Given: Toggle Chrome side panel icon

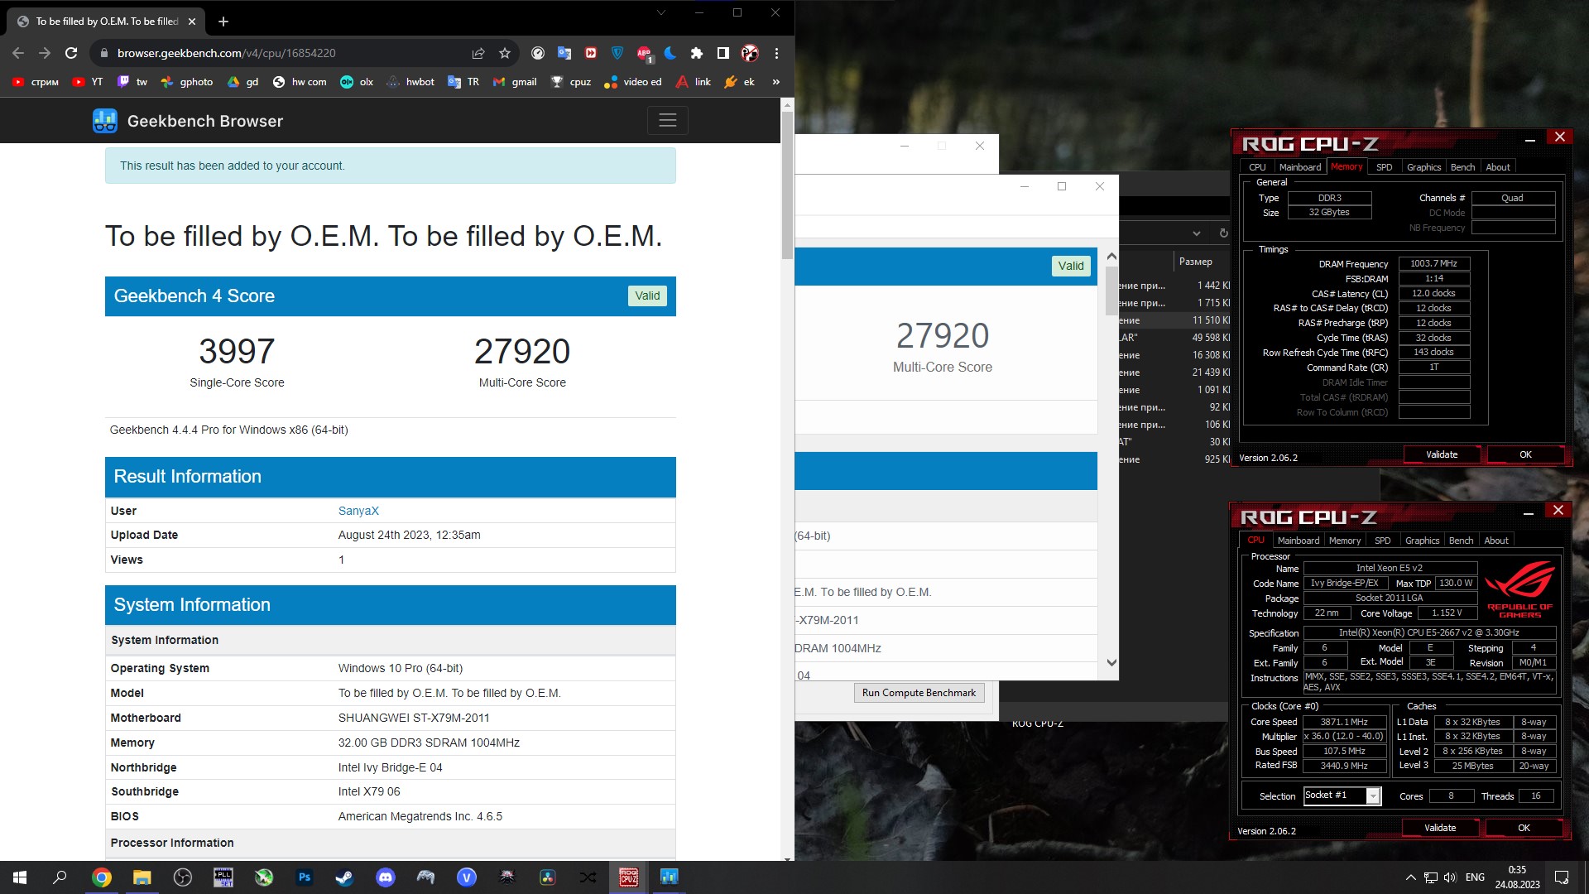Looking at the screenshot, I should coord(723,53).
